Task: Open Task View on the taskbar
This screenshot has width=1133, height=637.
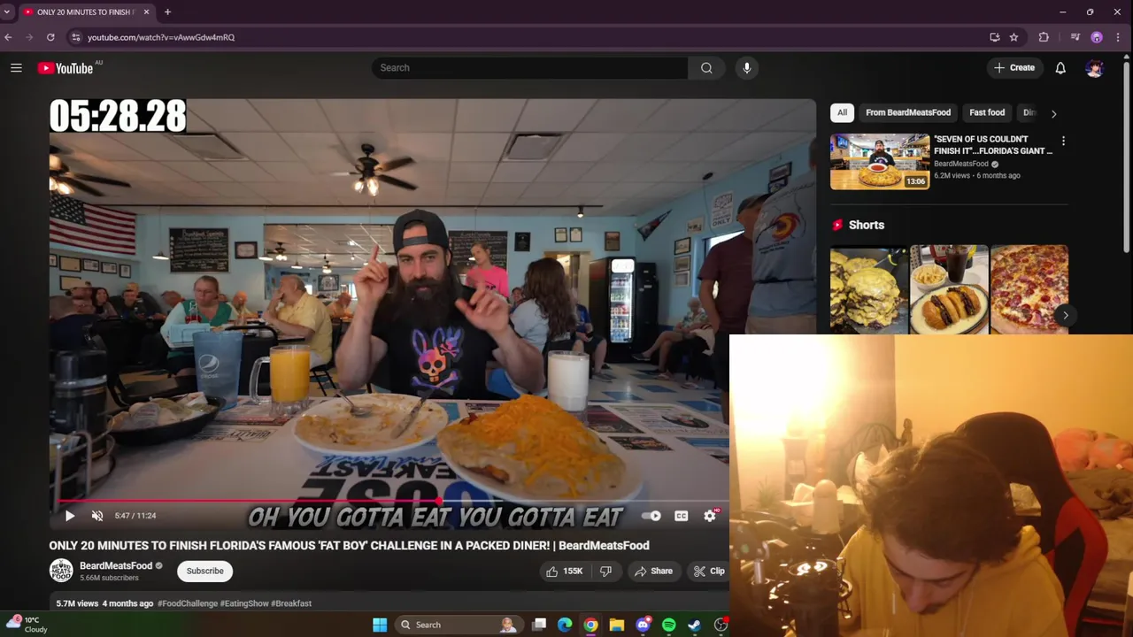Action: pos(539,625)
